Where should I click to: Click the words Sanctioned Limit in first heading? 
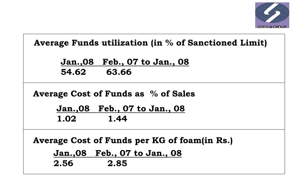pyautogui.click(x=227, y=43)
